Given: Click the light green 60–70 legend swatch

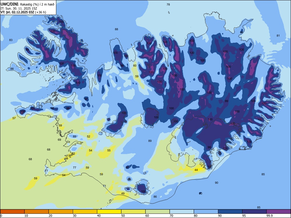Looking at the screenshot, I should pos(157,212).
